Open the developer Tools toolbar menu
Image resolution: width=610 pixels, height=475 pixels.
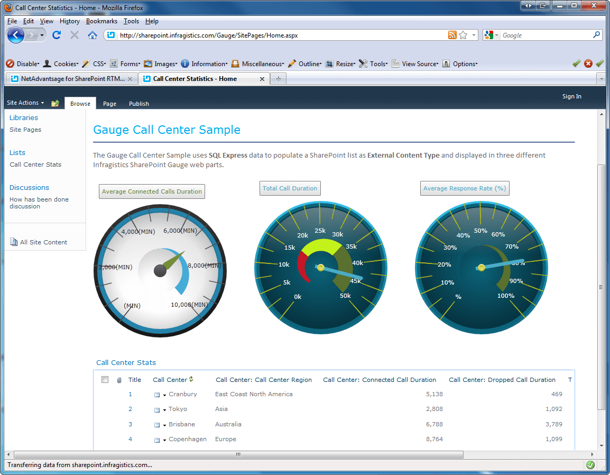click(374, 64)
